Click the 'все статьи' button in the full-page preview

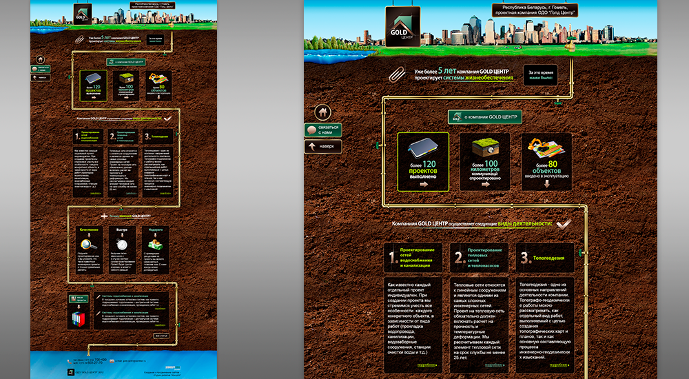point(161,336)
